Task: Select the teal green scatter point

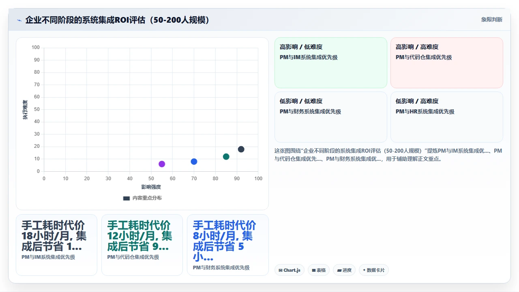Action: pyautogui.click(x=226, y=157)
